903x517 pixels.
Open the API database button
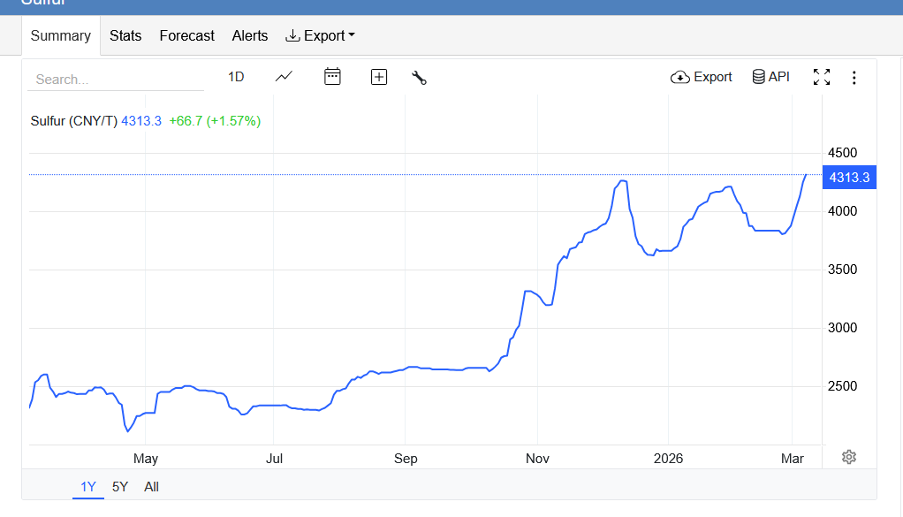(x=770, y=77)
